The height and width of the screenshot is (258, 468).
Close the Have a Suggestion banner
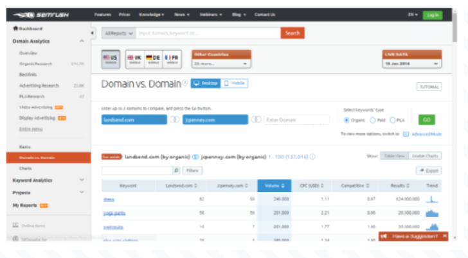click(x=444, y=236)
